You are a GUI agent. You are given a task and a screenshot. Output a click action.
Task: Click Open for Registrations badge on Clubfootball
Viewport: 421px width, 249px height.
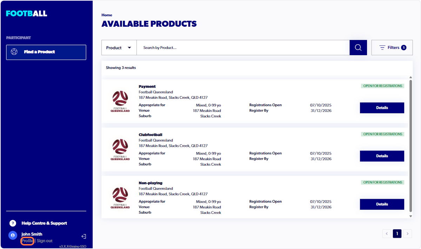[x=383, y=134]
